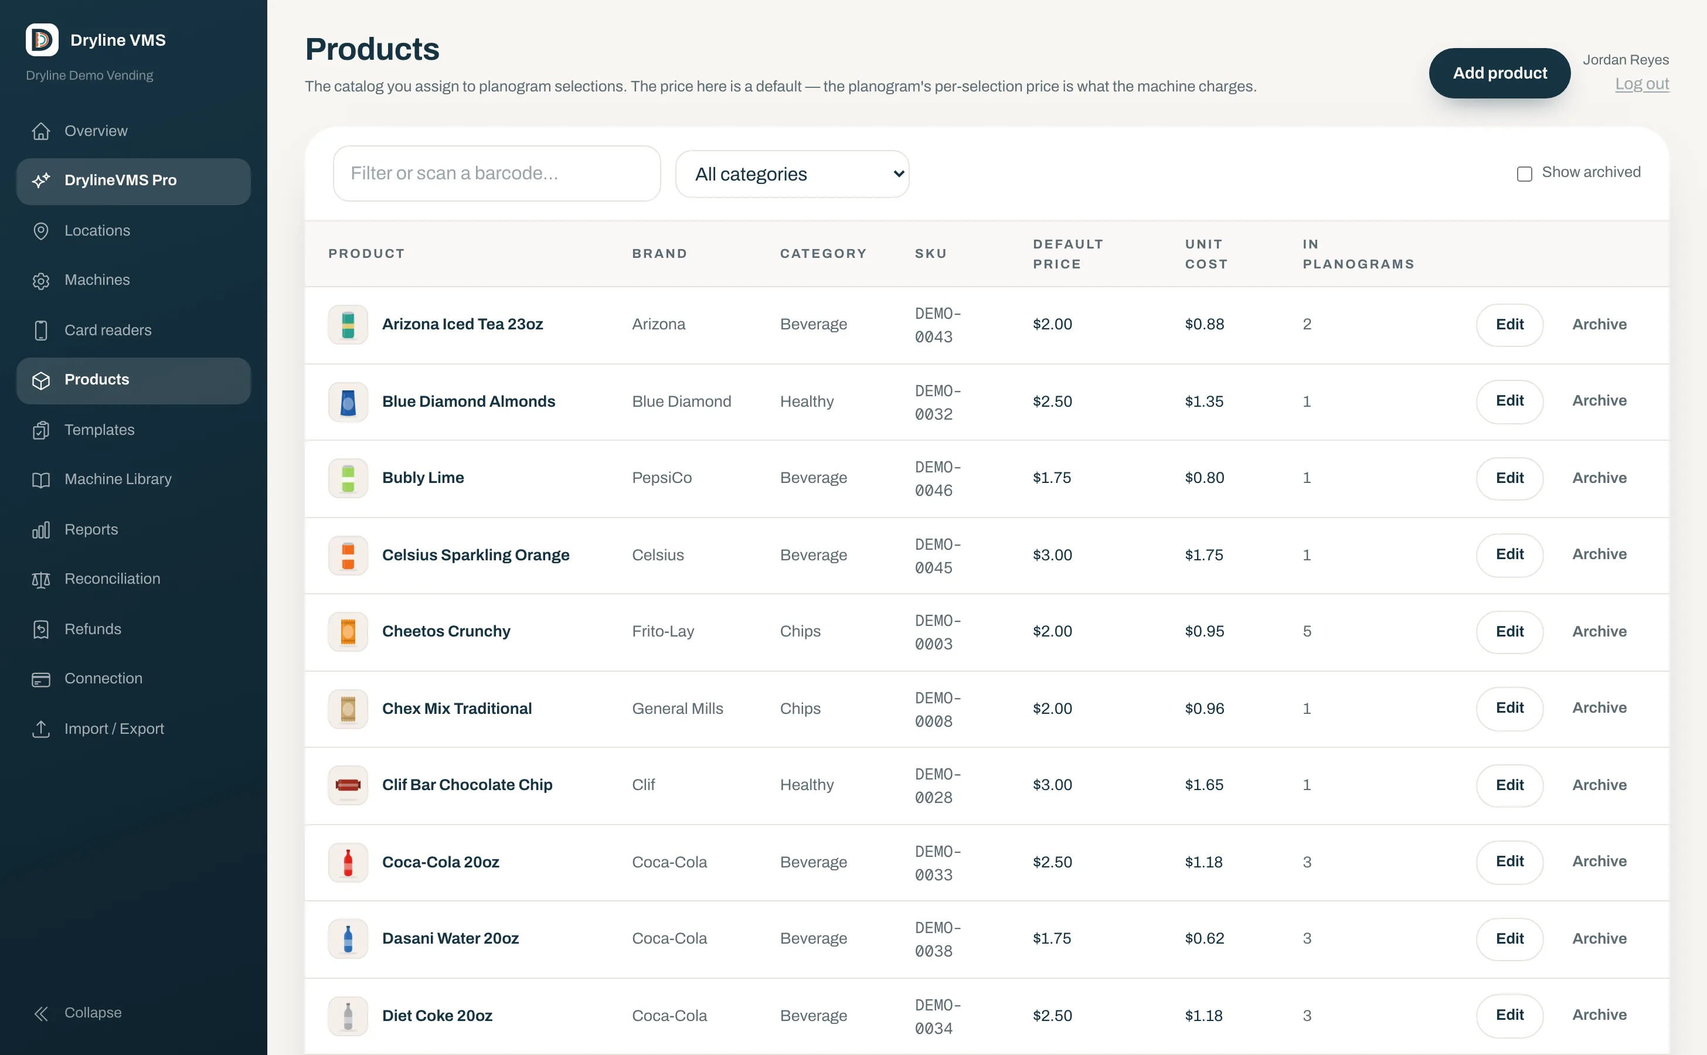Click the Log out link

[x=1641, y=84]
